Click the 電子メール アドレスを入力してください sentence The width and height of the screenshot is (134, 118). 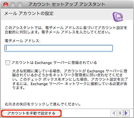(76, 32)
